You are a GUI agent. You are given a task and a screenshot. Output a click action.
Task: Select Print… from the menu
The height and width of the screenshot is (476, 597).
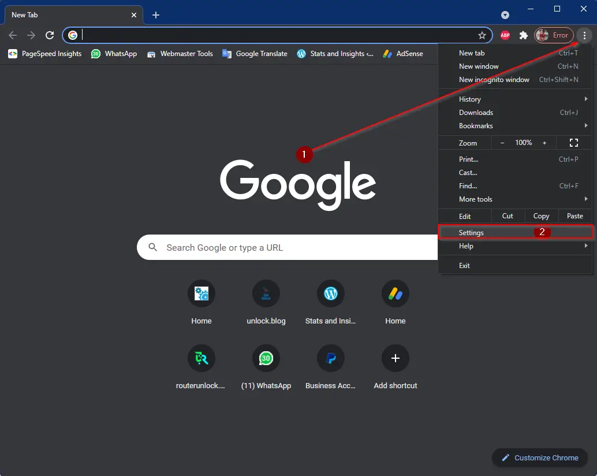click(515, 159)
